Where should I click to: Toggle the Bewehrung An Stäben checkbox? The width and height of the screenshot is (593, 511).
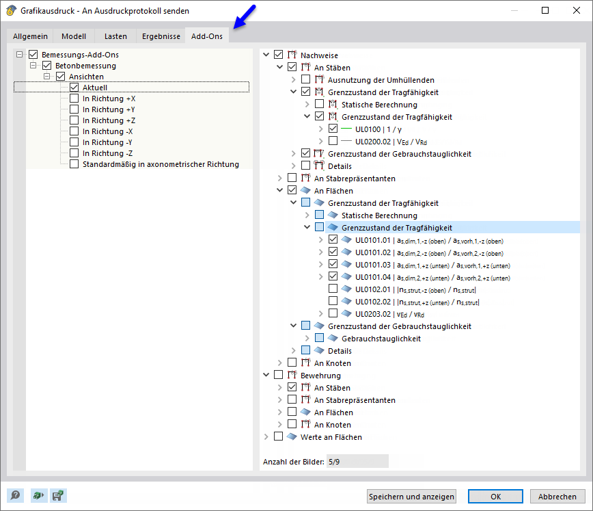(292, 387)
